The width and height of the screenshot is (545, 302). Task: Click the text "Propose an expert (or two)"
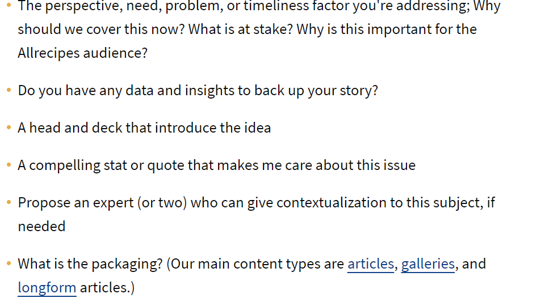tap(102, 203)
